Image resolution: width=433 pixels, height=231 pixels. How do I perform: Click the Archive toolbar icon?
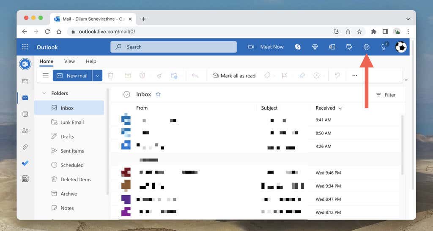128,75
